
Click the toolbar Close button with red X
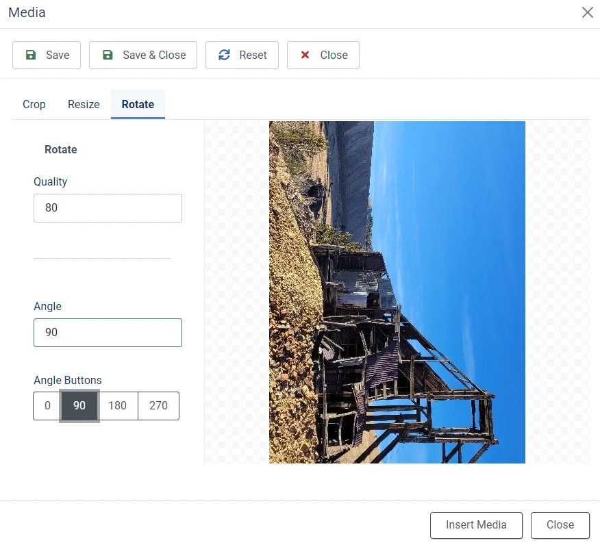click(323, 55)
